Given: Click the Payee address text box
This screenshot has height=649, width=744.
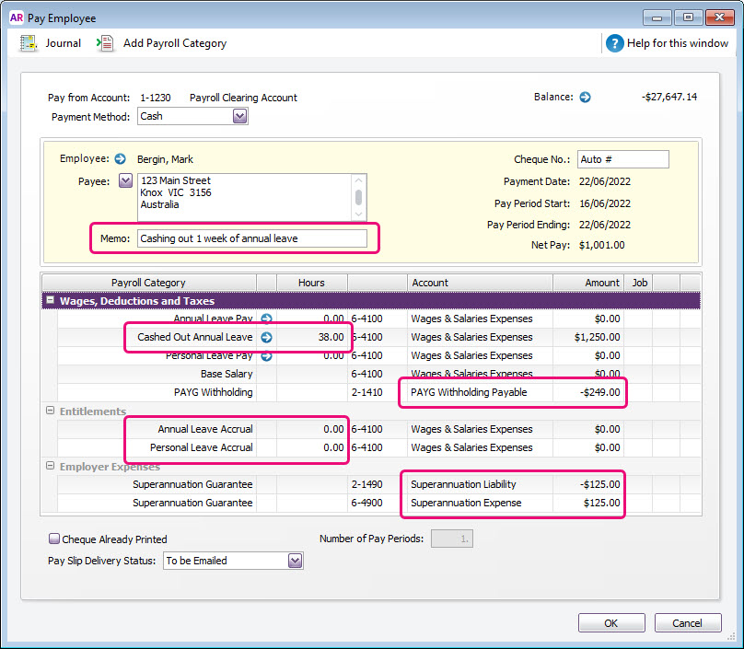Looking at the screenshot, I should tap(245, 197).
